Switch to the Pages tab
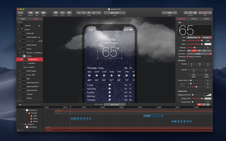 (23, 19)
